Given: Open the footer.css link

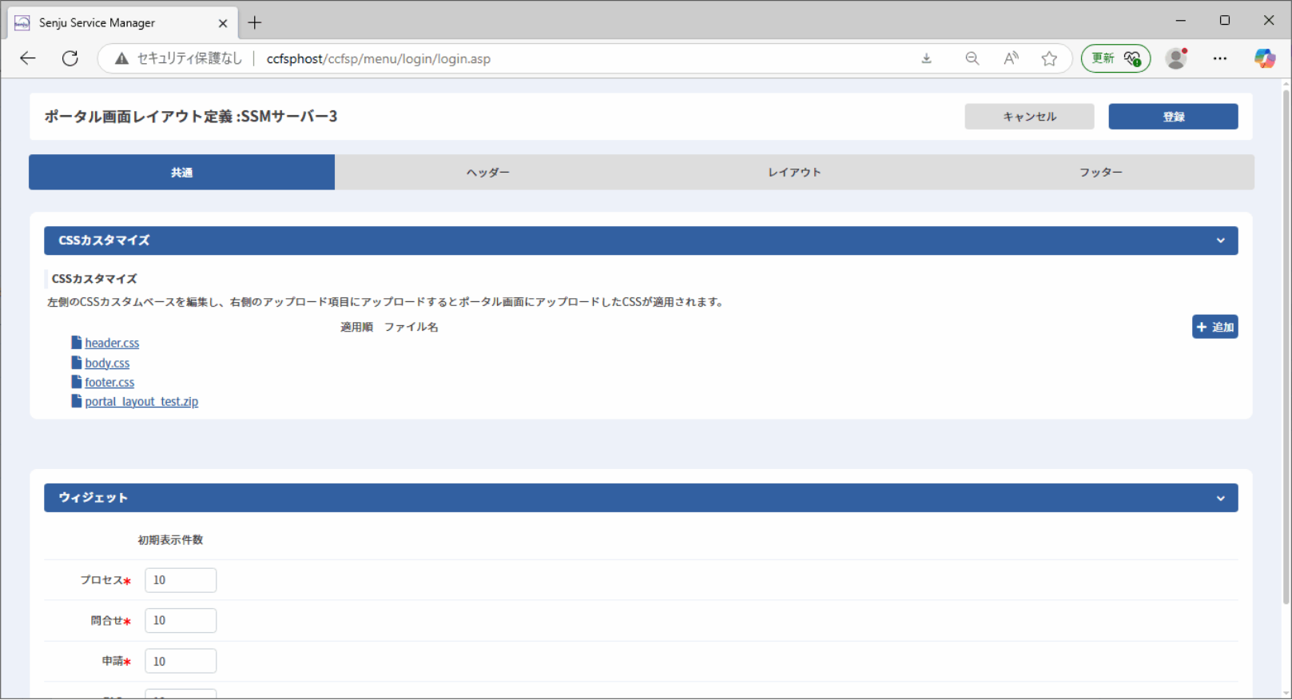Looking at the screenshot, I should coord(109,382).
